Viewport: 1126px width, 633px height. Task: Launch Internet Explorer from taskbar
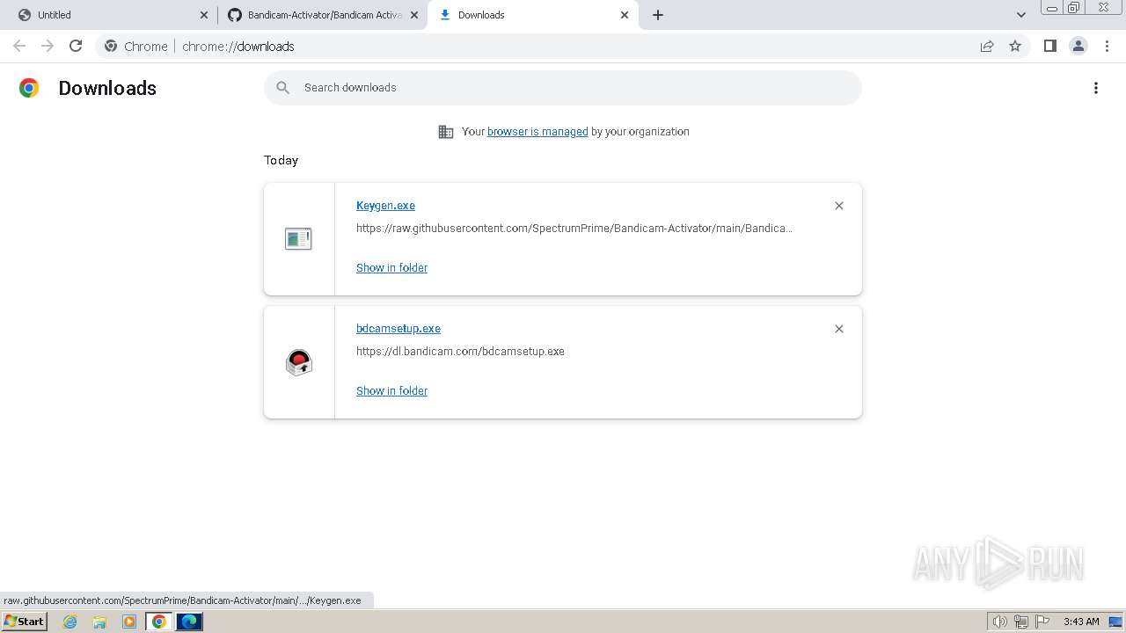click(70, 622)
